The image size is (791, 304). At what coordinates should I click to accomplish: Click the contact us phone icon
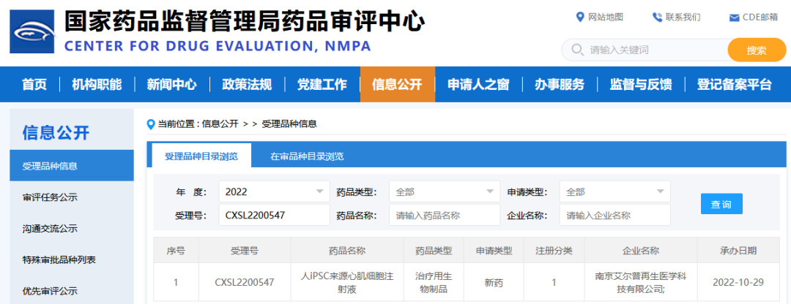pos(657,17)
